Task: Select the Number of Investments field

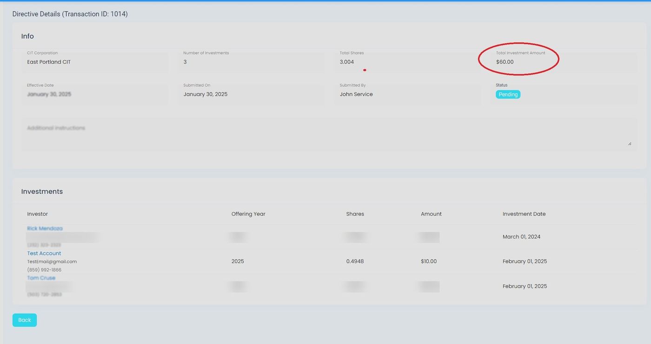Action: [251, 62]
